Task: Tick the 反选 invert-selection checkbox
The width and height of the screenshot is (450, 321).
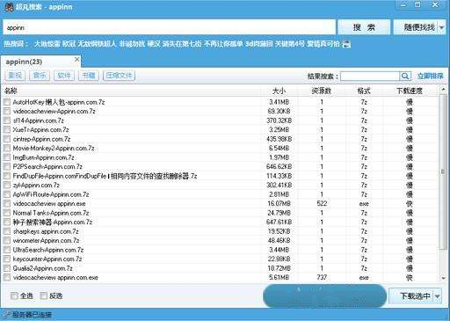Action: [x=43, y=295]
